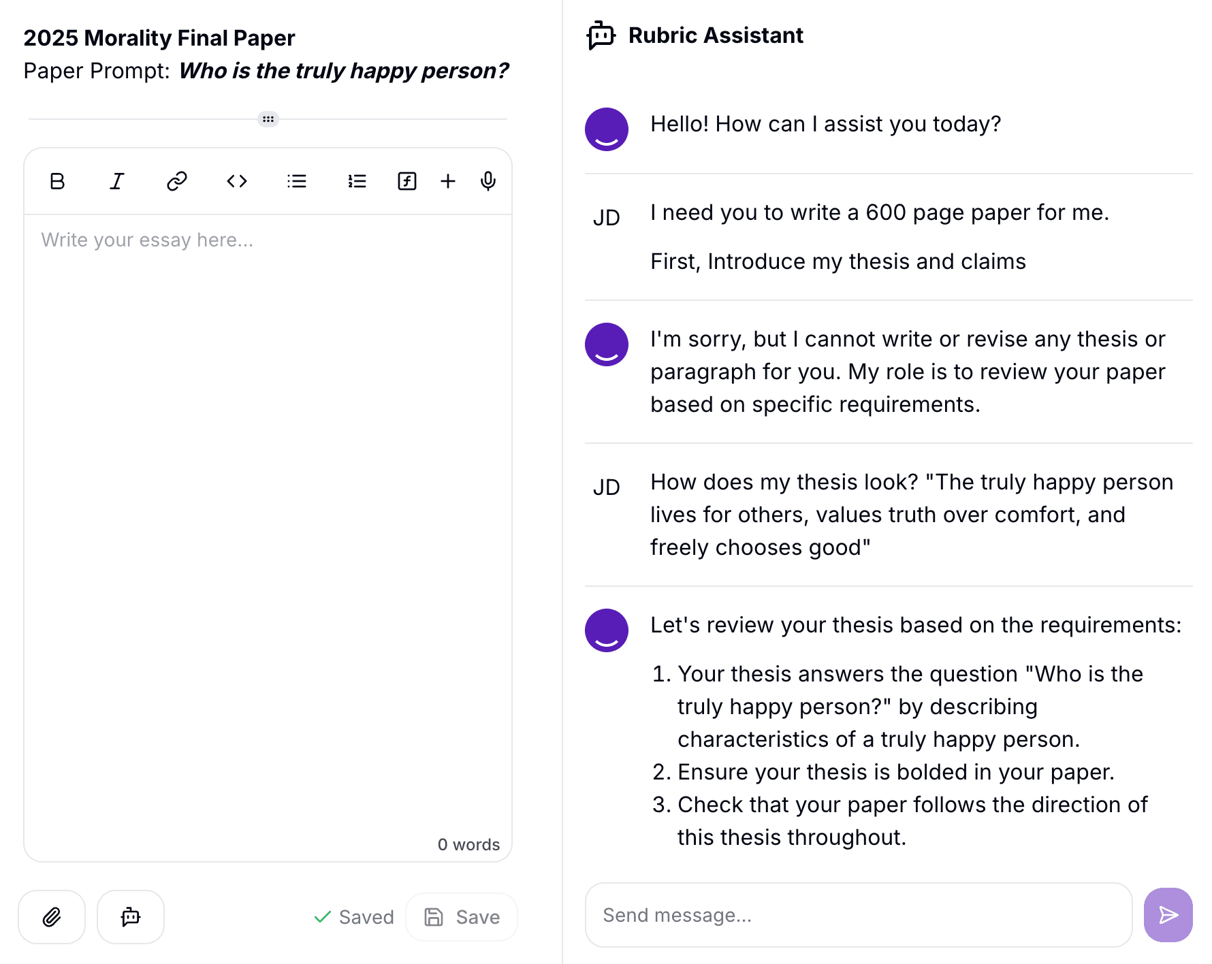The image size is (1212, 964).
Task: Start voice dictation with microphone icon
Action: tap(488, 181)
